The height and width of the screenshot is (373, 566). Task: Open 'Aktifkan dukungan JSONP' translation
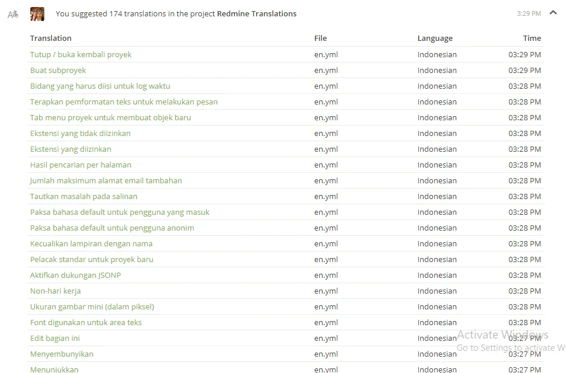(75, 275)
